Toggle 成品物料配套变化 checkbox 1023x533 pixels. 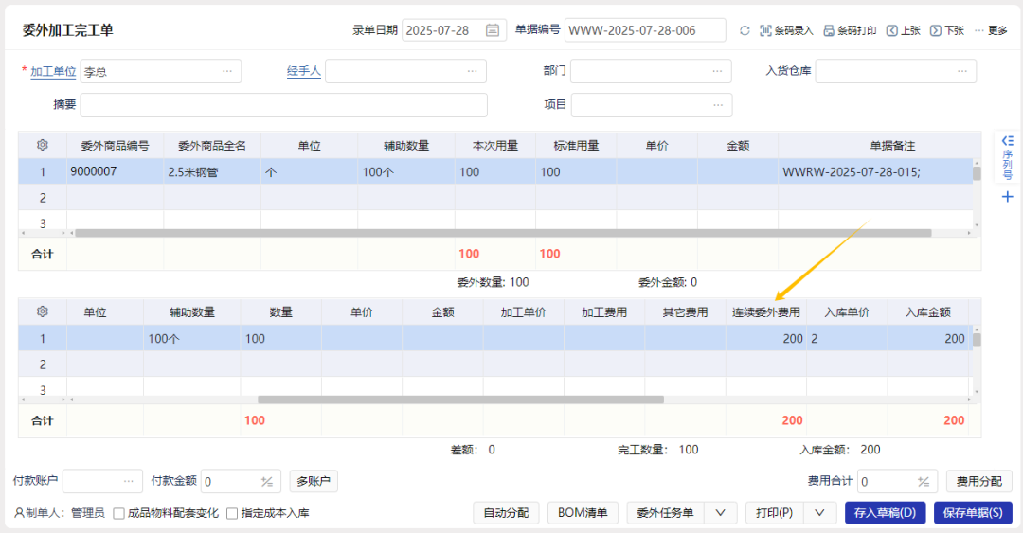point(118,513)
